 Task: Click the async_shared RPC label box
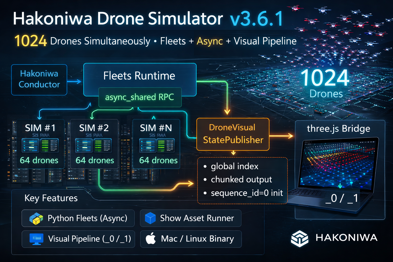[140, 97]
